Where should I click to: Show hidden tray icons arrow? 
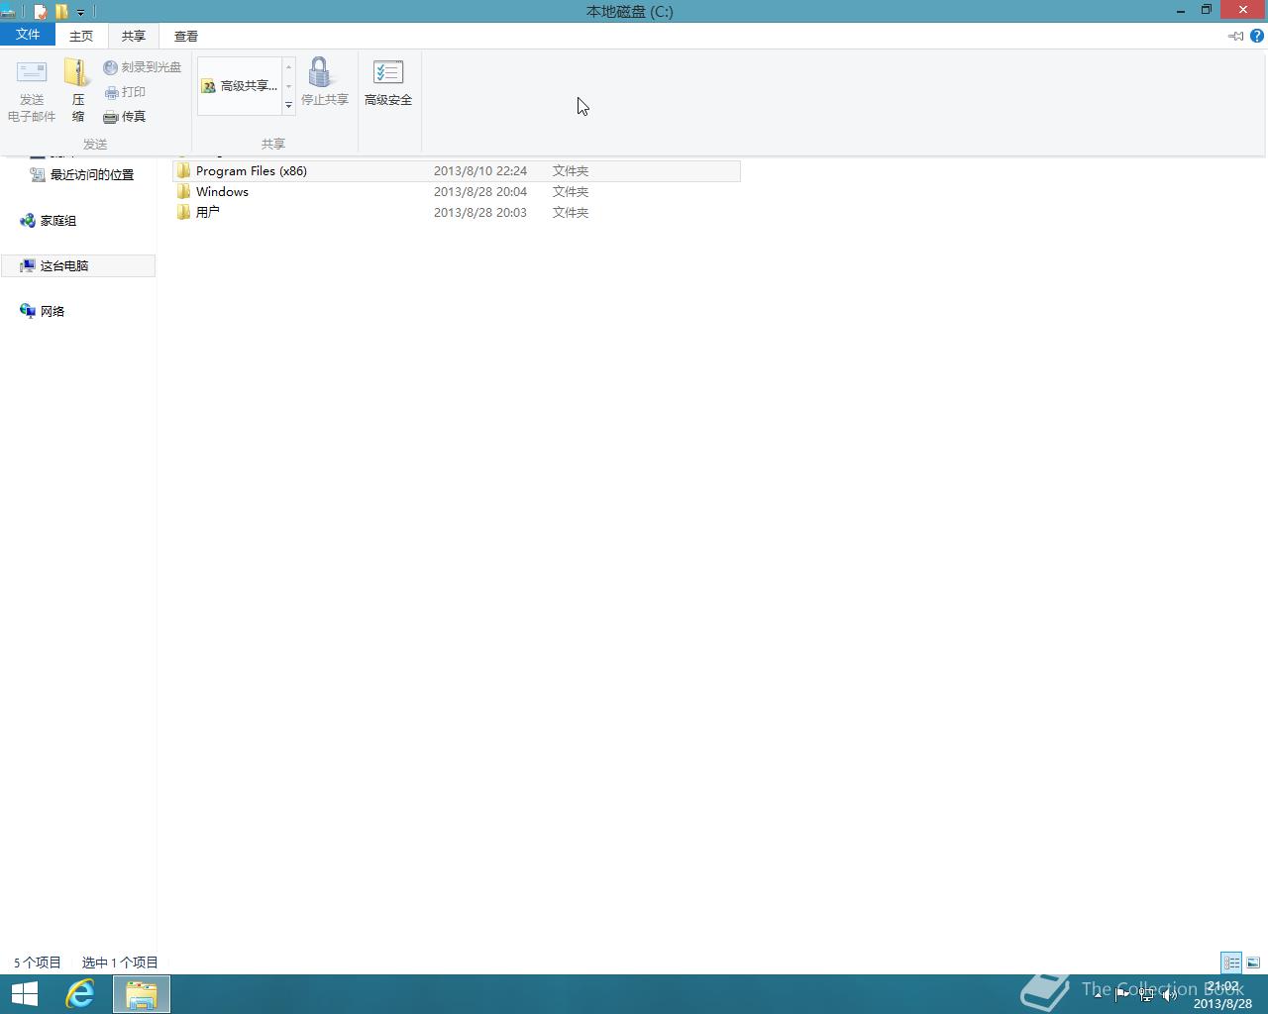click(x=1097, y=994)
